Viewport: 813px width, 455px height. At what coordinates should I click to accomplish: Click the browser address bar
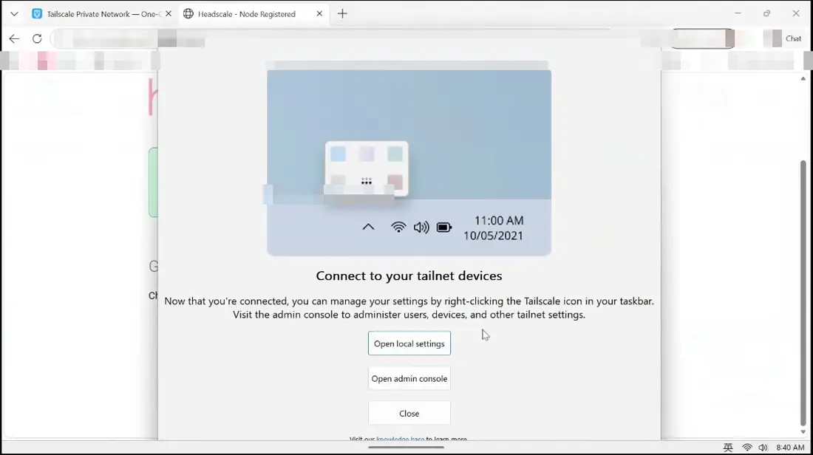click(x=332, y=38)
